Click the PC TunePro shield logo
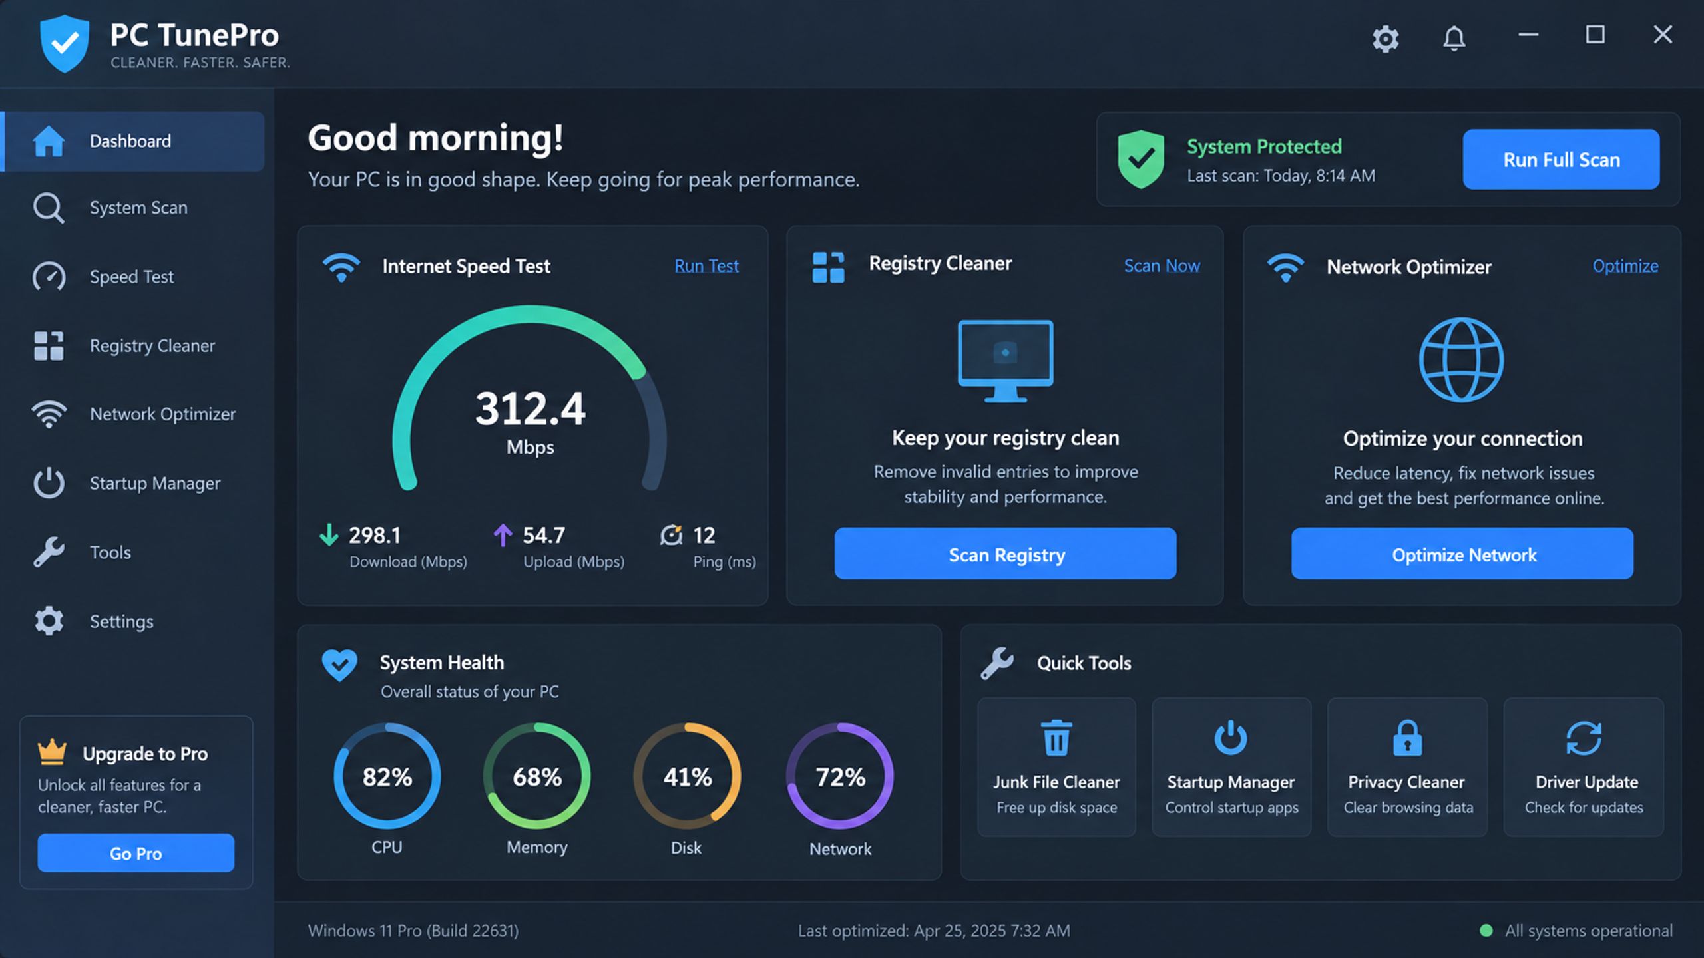The height and width of the screenshot is (958, 1704). pyautogui.click(x=64, y=43)
